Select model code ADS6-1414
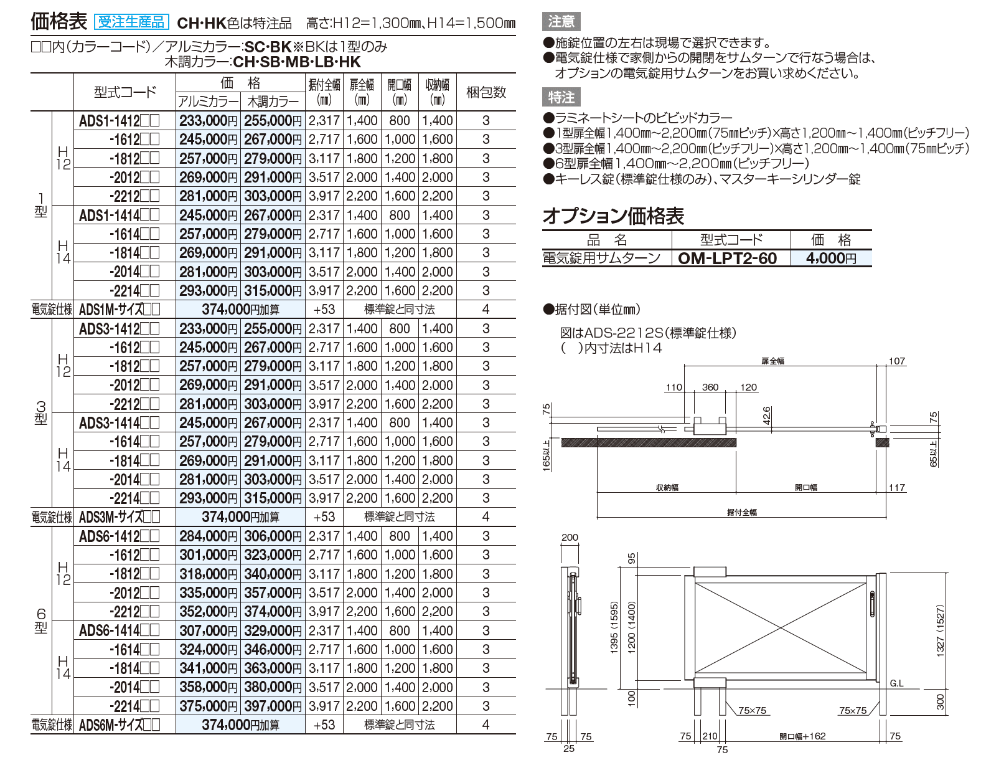 coord(119,630)
